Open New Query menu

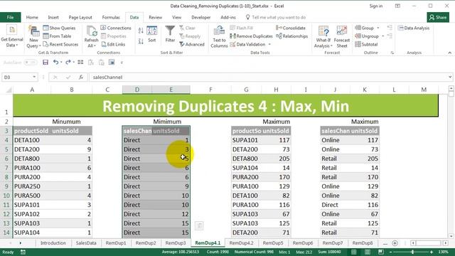coord(33,36)
